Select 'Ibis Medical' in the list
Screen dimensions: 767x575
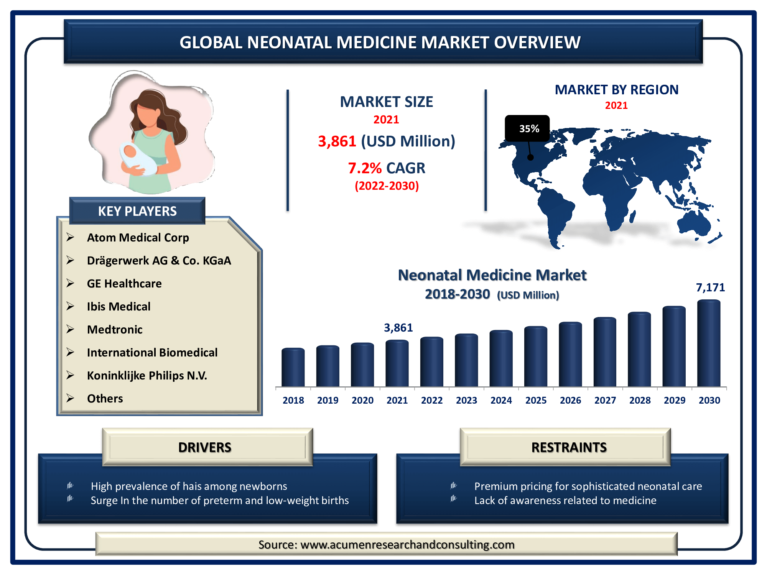[119, 307]
